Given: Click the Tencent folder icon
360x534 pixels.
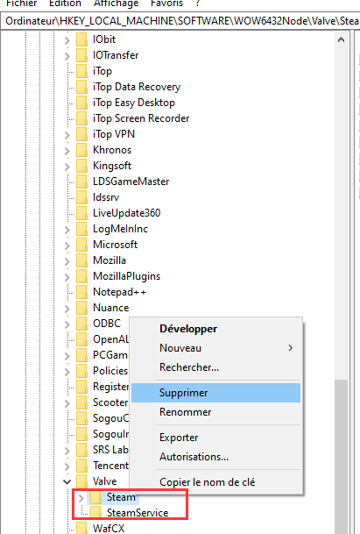Looking at the screenshot, I should coord(81,466).
